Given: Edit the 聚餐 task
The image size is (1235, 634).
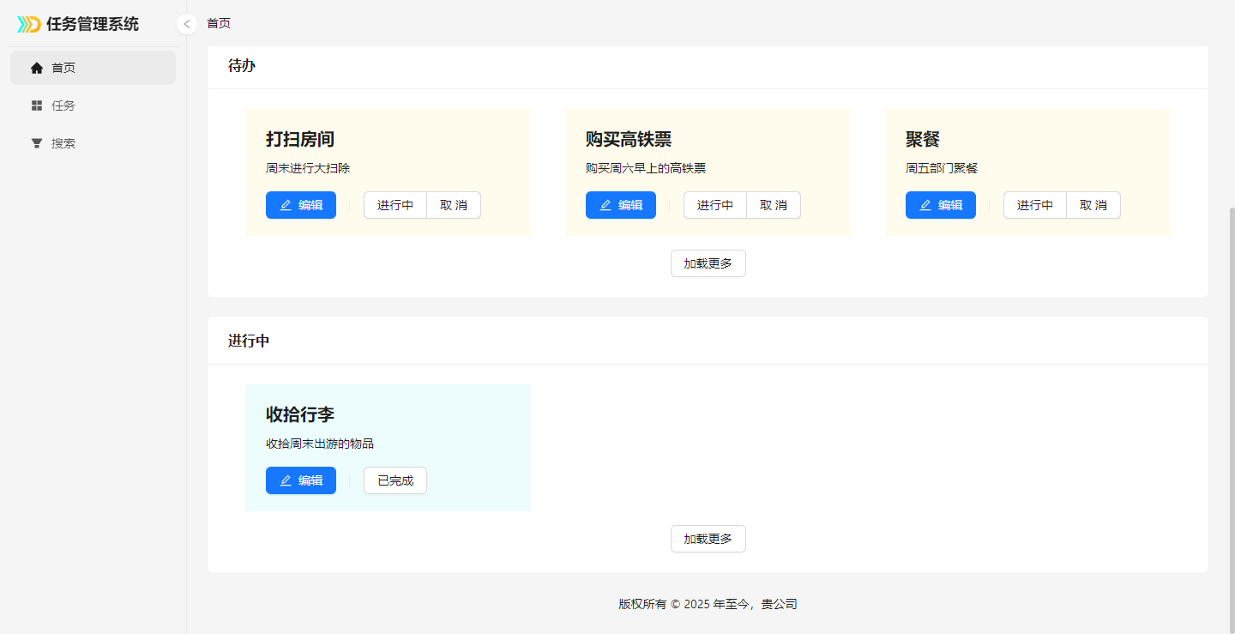Looking at the screenshot, I should [941, 205].
